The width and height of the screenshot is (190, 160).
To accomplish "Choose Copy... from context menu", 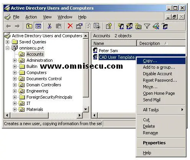I will [x=161, y=61].
